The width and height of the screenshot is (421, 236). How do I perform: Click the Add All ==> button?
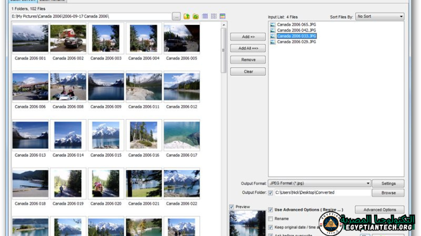[248, 48]
